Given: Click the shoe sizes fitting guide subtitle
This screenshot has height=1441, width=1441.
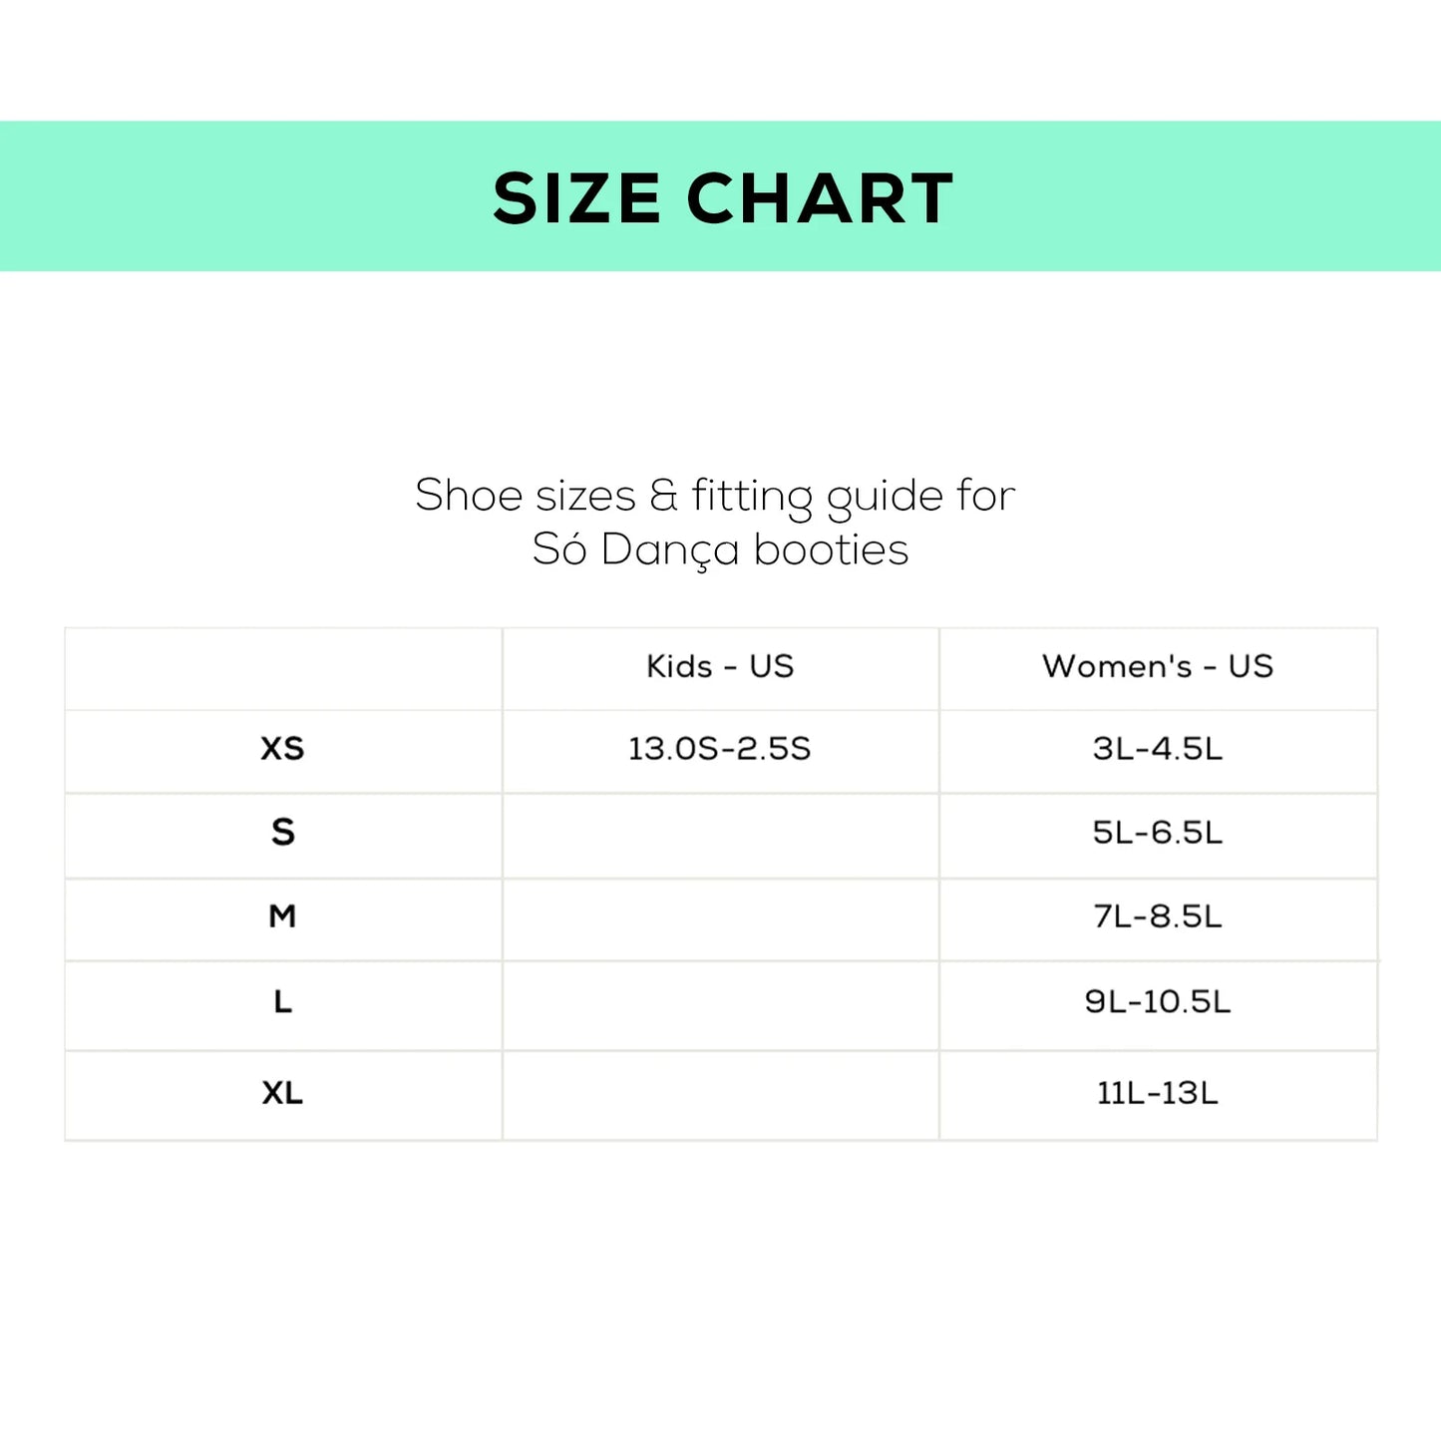Looking at the screenshot, I should [x=715, y=523].
